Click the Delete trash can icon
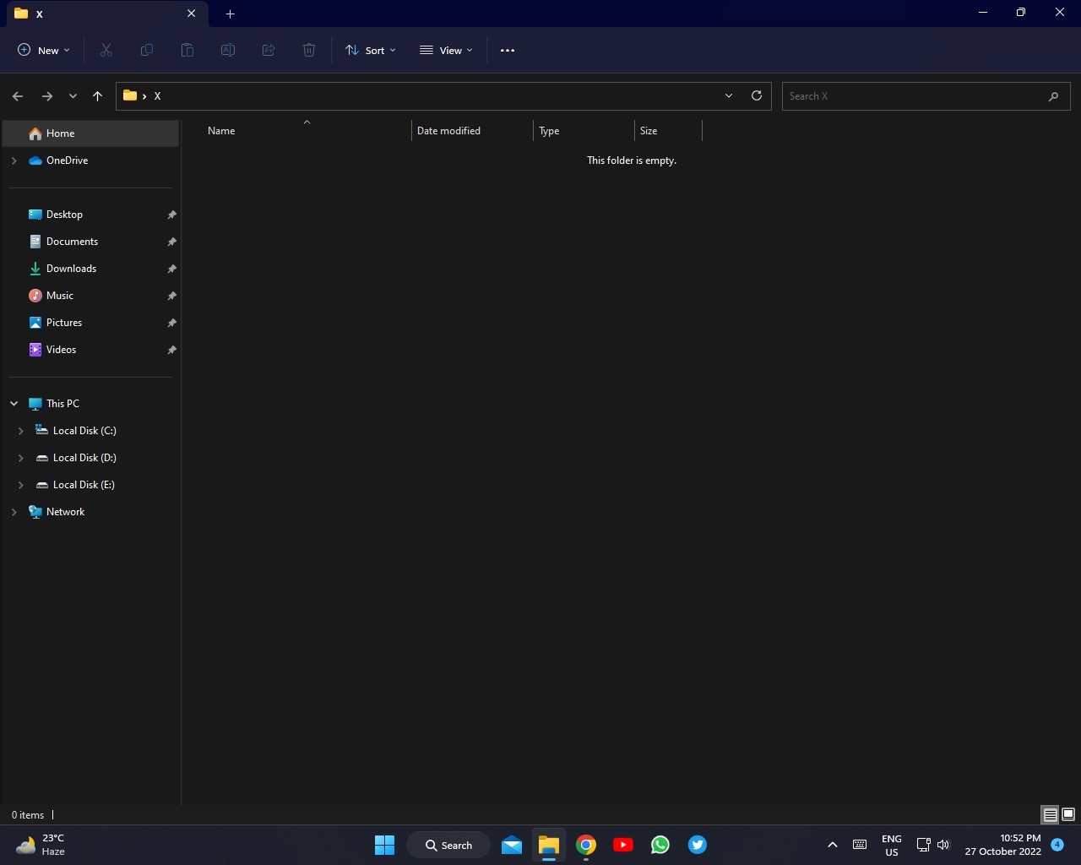This screenshot has height=865, width=1081. pos(309,51)
